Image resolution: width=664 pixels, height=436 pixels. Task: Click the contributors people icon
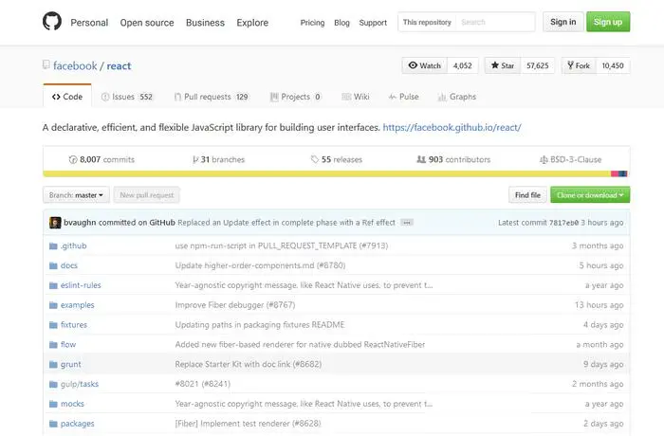click(x=421, y=159)
